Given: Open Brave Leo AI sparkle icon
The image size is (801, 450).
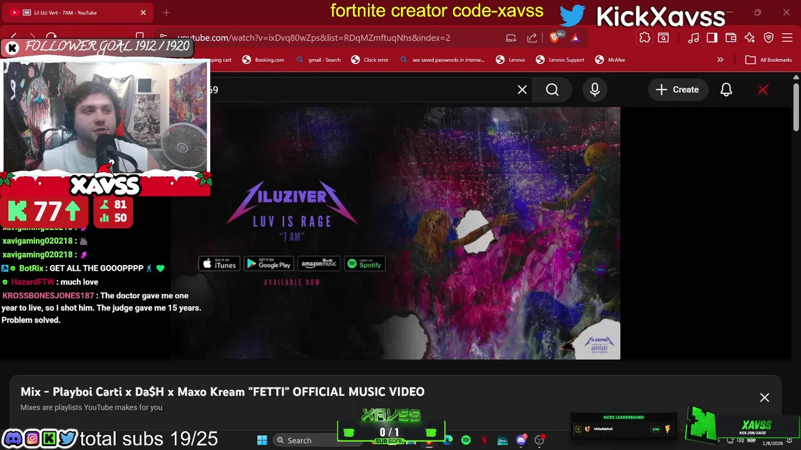Looking at the screenshot, I should click(750, 37).
